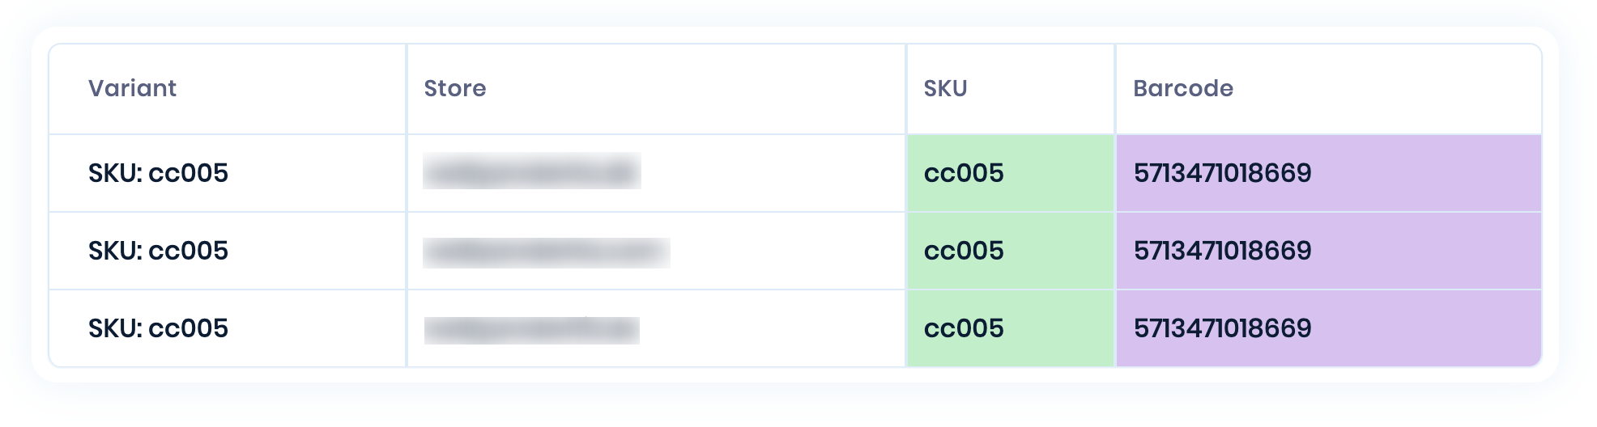Select the second row's SKU: cc005 variant
This screenshot has width=1597, height=427.
coord(158,251)
